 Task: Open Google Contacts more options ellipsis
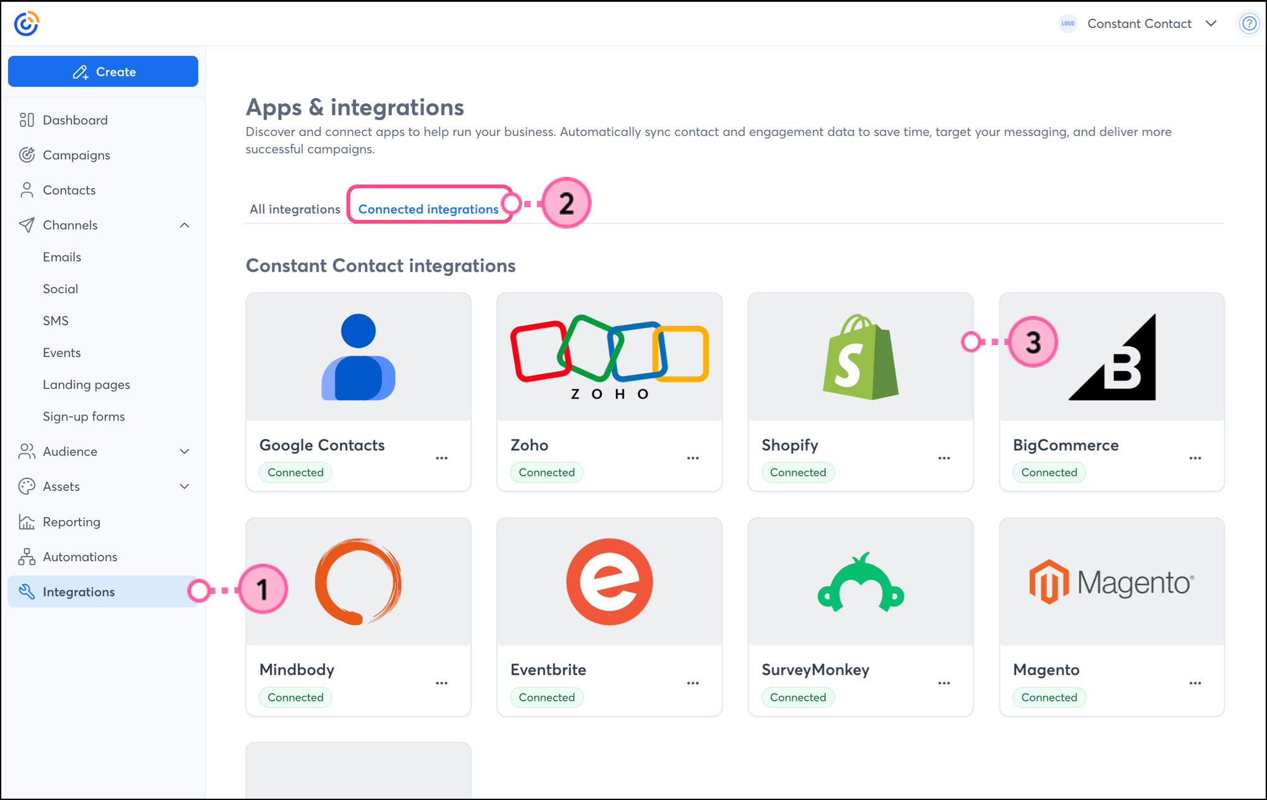click(x=441, y=458)
